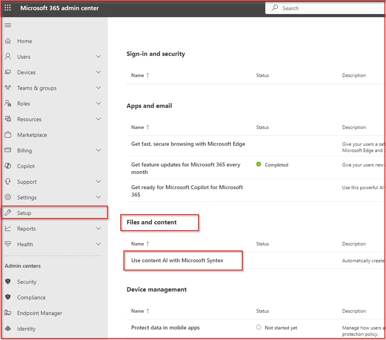Click the Marketplace shopping bag icon
Screen dimensions: 386x340
click(x=8, y=135)
